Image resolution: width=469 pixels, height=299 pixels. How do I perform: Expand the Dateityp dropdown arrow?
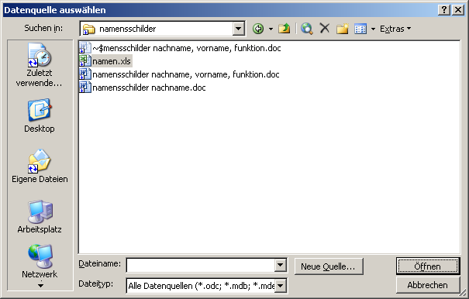pos(281,286)
